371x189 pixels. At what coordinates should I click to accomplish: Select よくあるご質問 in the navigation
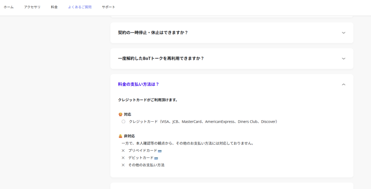tap(80, 7)
